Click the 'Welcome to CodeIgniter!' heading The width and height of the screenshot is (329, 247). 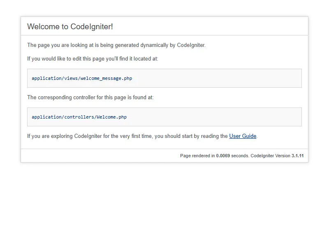[70, 27]
